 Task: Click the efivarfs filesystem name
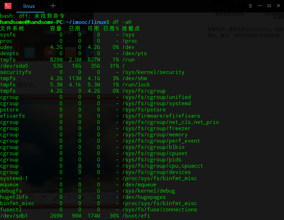point(13,116)
